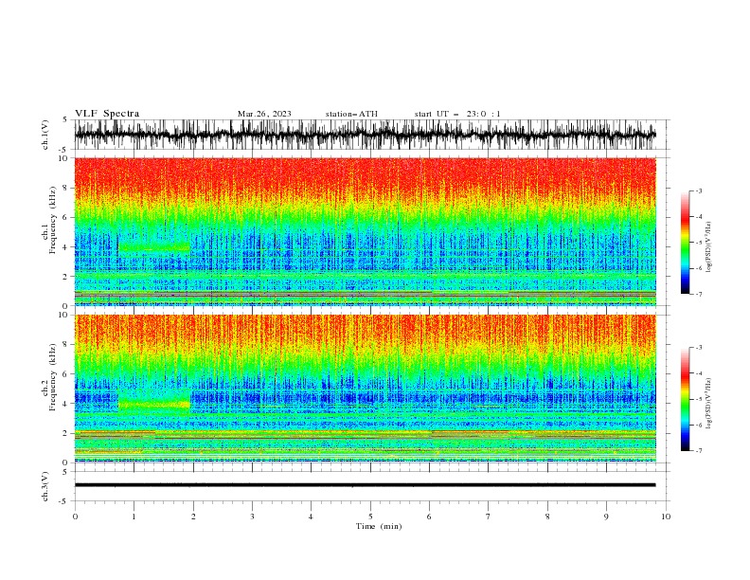Image resolution: width=750 pixels, height=580 pixels.
Task: Click the ch.2 "Frequency (kHz)" axis label
Action: tap(52, 377)
